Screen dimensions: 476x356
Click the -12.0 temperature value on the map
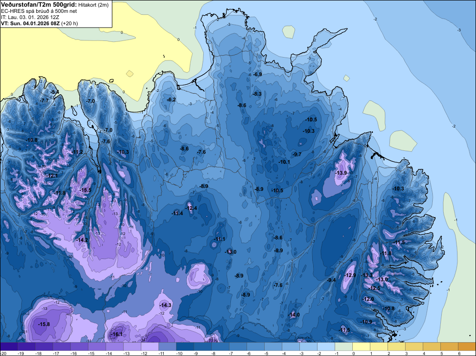tap(368, 299)
